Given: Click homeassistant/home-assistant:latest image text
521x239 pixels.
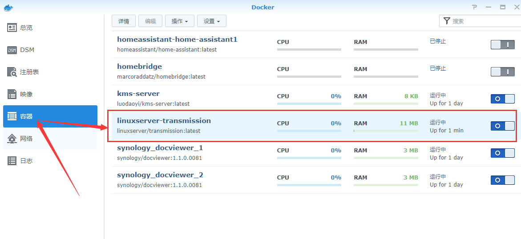Looking at the screenshot, I should pos(167,49).
